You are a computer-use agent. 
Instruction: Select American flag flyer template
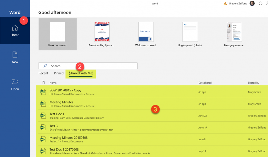point(102,32)
